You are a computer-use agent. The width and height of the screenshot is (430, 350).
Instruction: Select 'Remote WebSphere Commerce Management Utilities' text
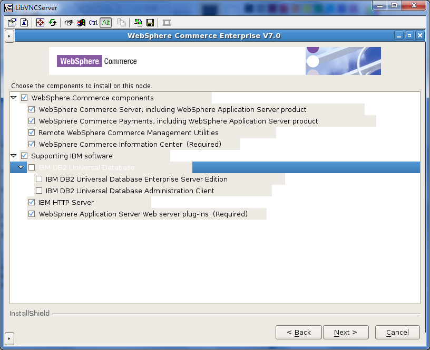coord(129,133)
